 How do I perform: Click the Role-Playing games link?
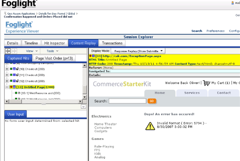pos(104,147)
